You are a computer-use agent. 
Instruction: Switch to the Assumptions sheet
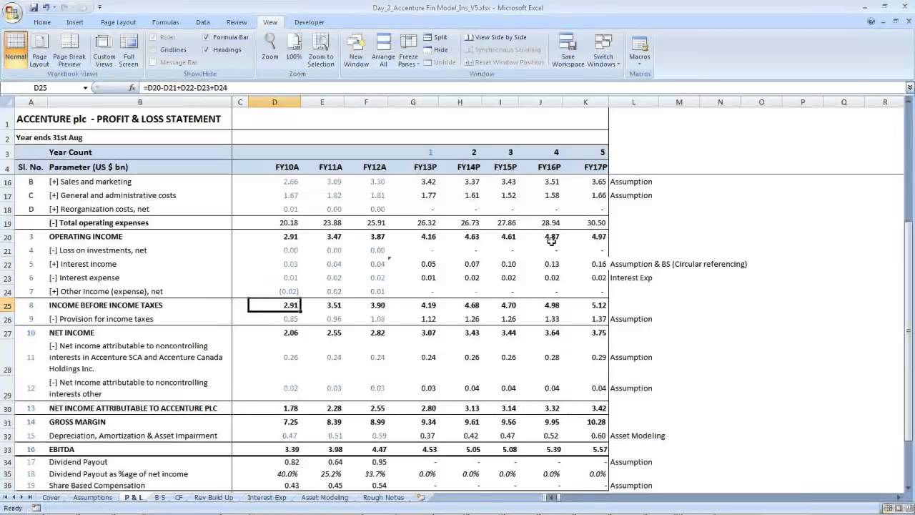pos(92,497)
